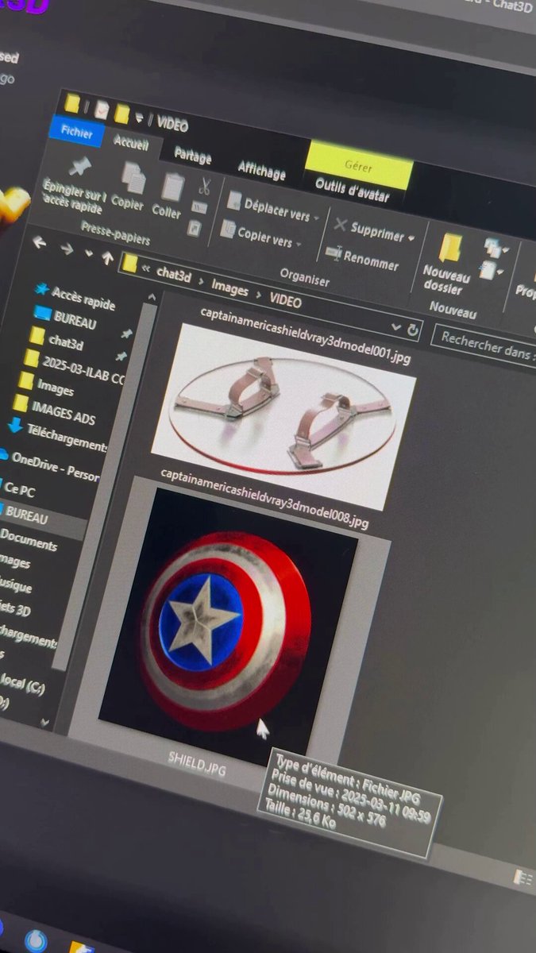The height and width of the screenshot is (953, 536).
Task: Click the new item icon beside Nouveau dossier
Action: (x=492, y=248)
